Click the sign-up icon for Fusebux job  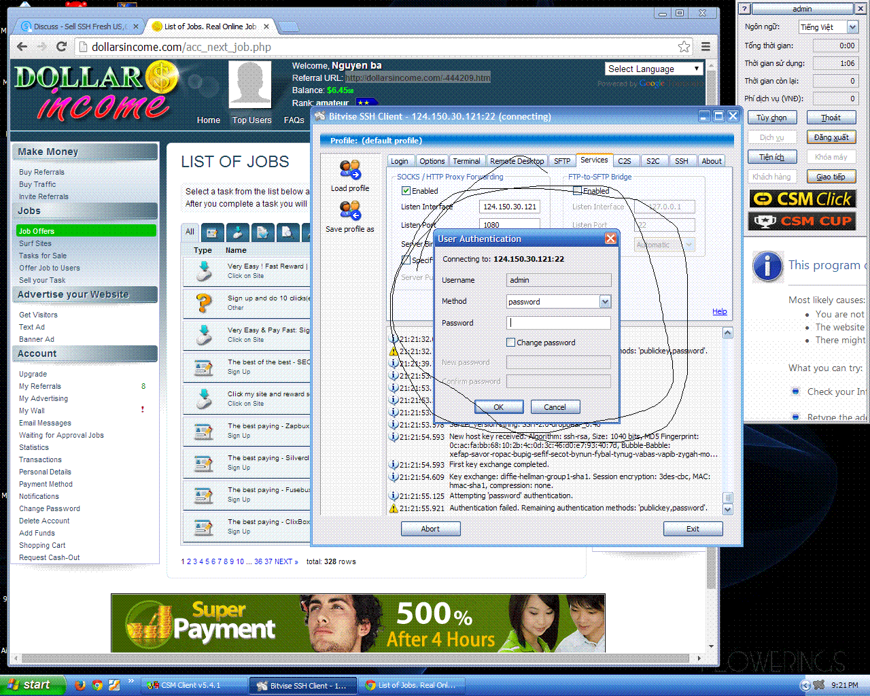[x=204, y=495]
